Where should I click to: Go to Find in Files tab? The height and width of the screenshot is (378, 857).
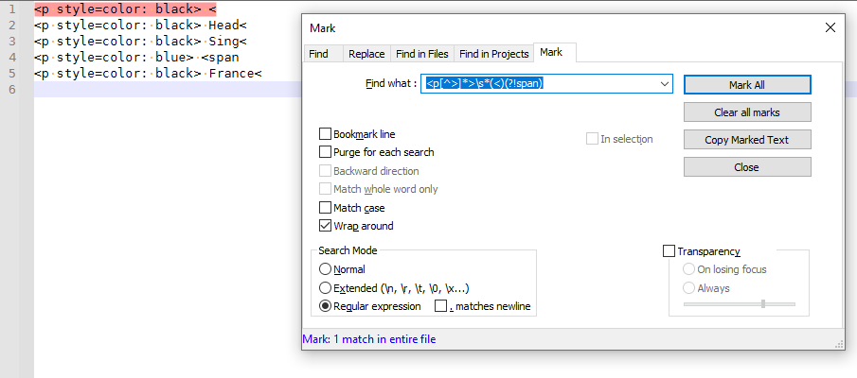tap(422, 54)
